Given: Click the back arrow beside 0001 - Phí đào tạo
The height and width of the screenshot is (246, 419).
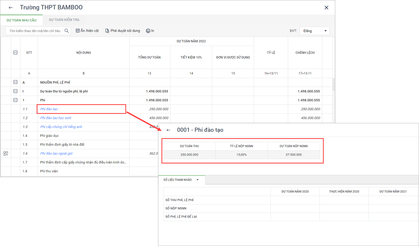Looking at the screenshot, I should (168, 130).
